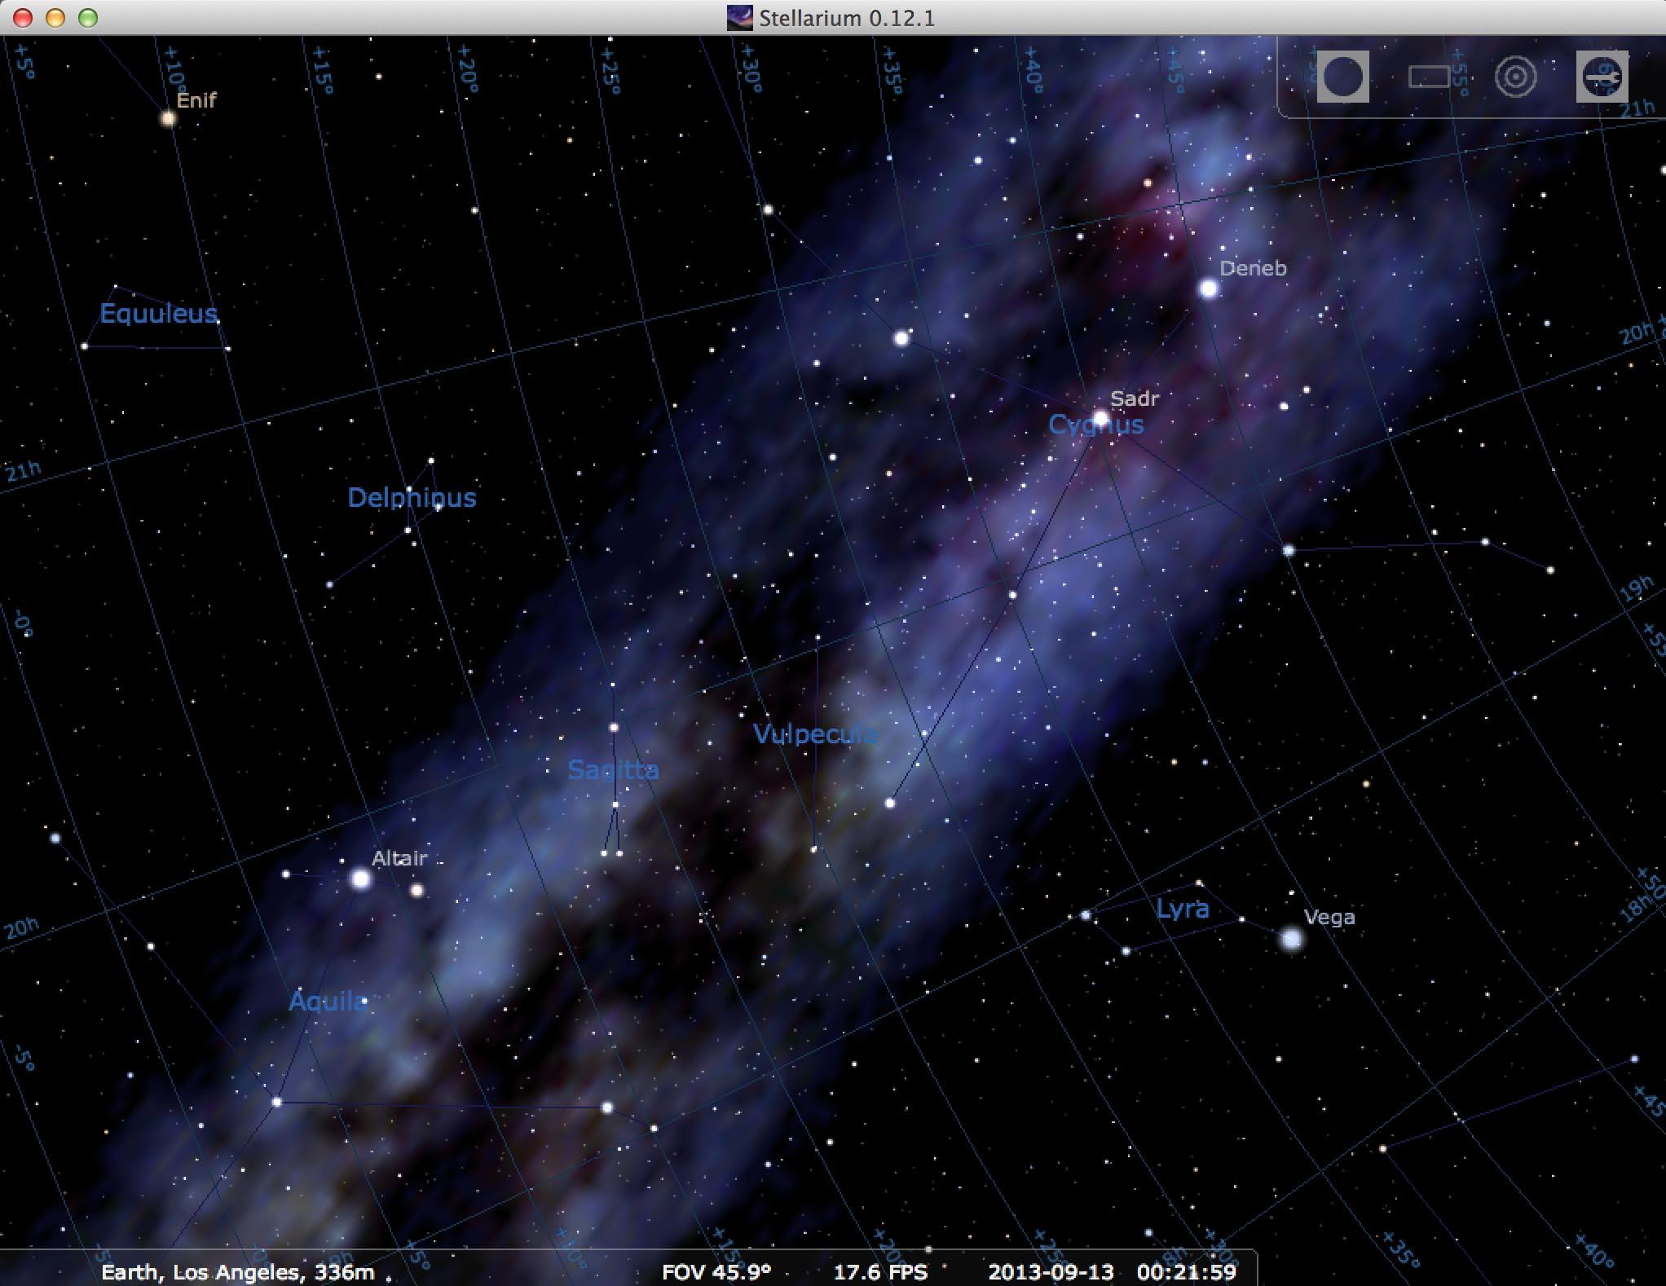
Task: Click the 2013-09-13 date in status bar
Action: (x=1051, y=1271)
